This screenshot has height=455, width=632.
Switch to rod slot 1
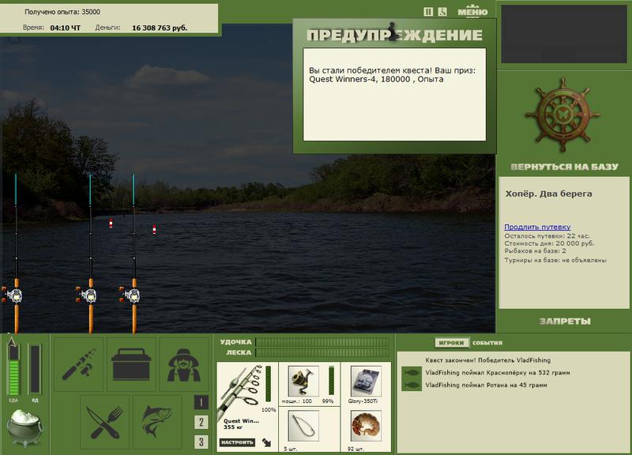(x=201, y=402)
